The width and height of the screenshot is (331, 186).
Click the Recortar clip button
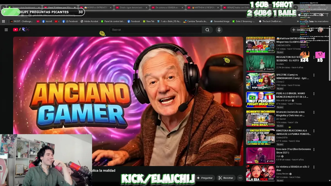click(226, 178)
